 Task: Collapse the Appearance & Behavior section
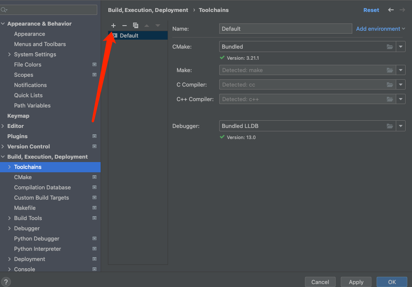point(3,24)
